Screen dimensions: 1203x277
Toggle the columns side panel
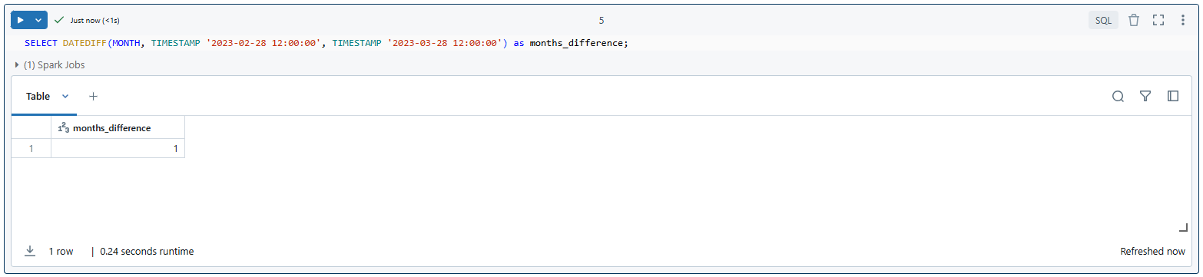point(1173,96)
